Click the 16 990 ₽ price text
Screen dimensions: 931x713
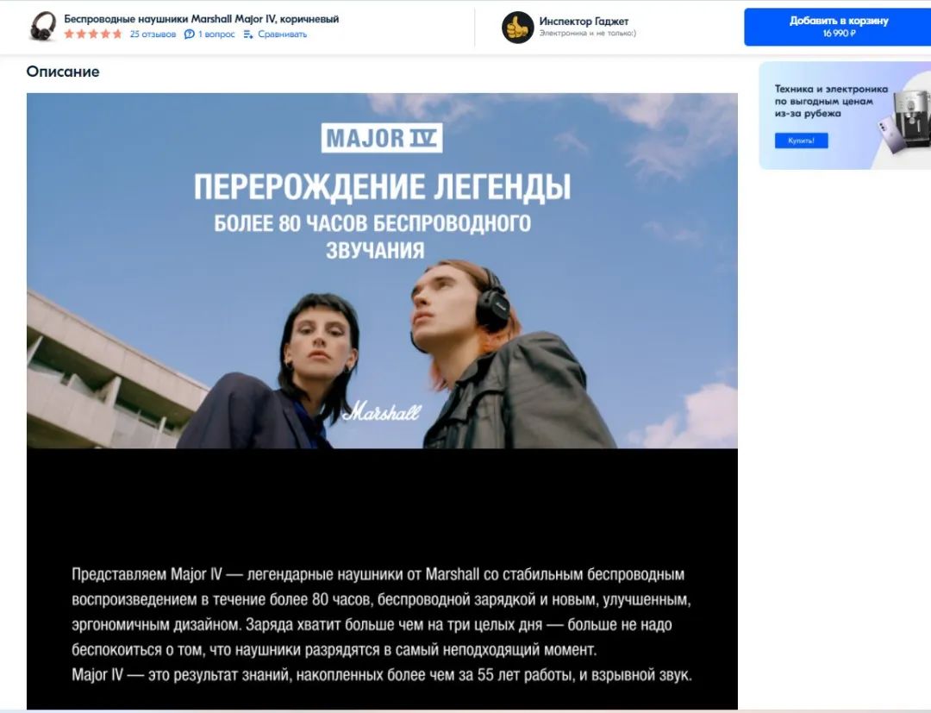point(839,34)
